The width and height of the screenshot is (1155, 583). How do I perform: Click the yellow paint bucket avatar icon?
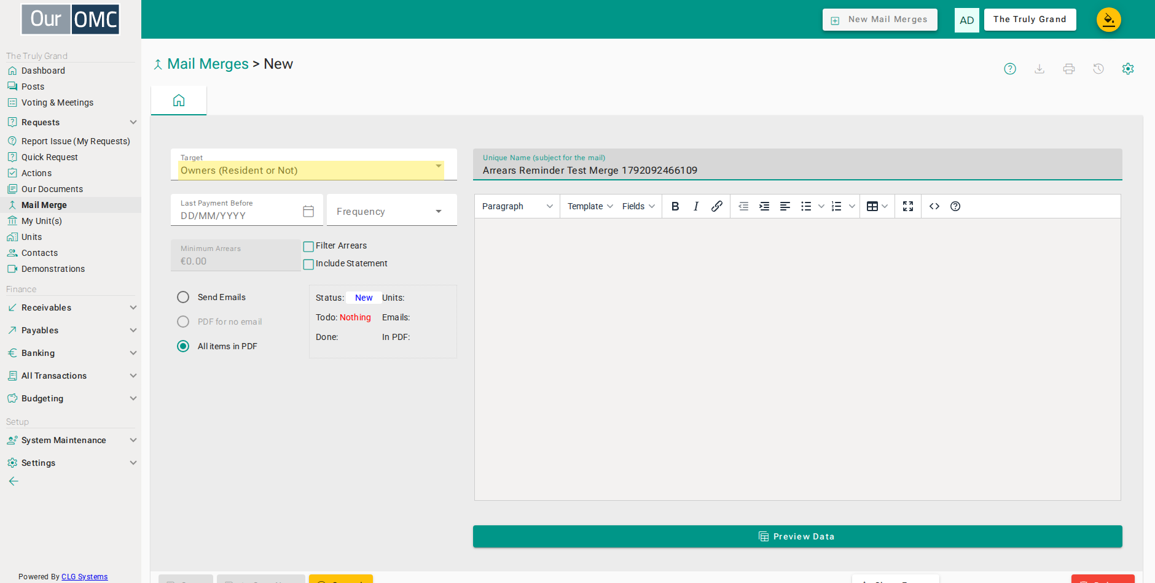click(1109, 20)
